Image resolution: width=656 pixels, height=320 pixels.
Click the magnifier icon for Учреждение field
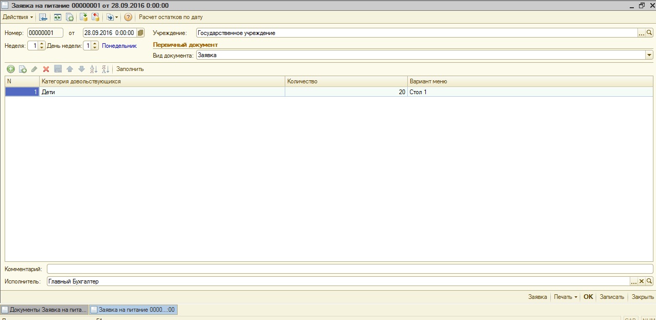point(649,33)
